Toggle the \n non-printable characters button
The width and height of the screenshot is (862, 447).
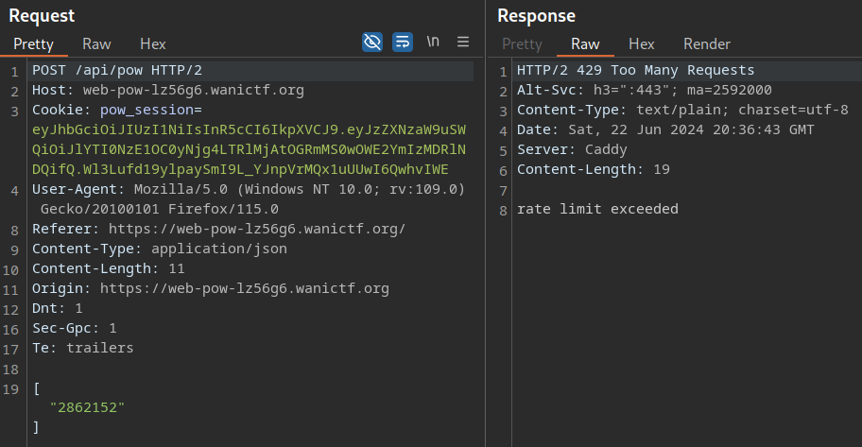pos(433,42)
